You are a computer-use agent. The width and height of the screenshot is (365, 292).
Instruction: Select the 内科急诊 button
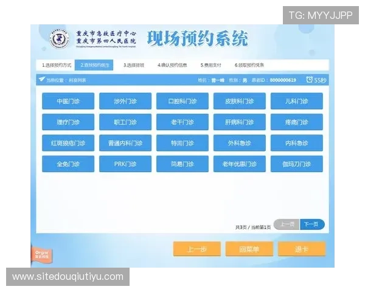pyautogui.click(x=297, y=143)
